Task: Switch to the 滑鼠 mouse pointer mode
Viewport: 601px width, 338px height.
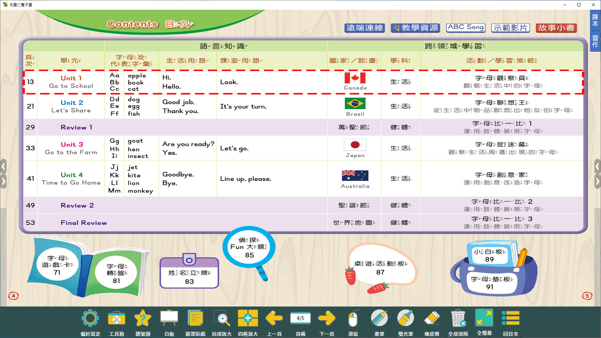Action: pyautogui.click(x=353, y=319)
